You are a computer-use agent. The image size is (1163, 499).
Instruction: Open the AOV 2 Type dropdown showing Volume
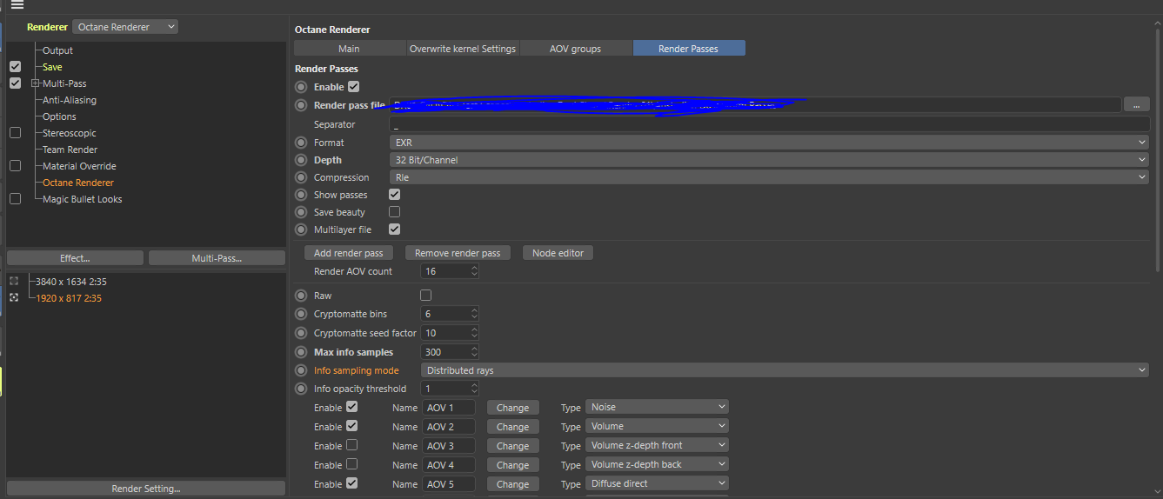pos(657,426)
